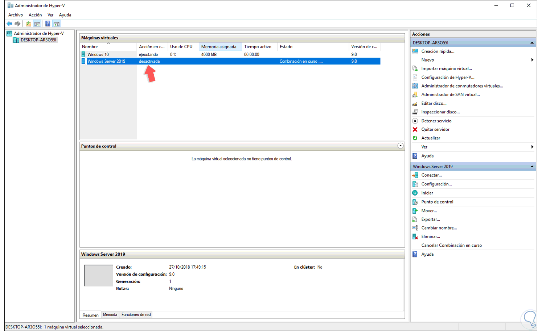Switch to the Funciones de red tab
Screen dimensions: 542x331
[x=136, y=315]
